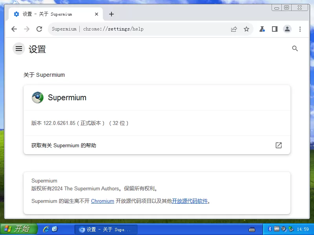314x235 pixels.
Task: Open the Chrome experiments flask icon
Action: tap(262, 29)
